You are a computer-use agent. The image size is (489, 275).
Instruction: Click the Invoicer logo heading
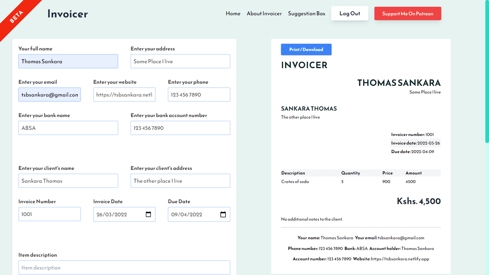67,13
